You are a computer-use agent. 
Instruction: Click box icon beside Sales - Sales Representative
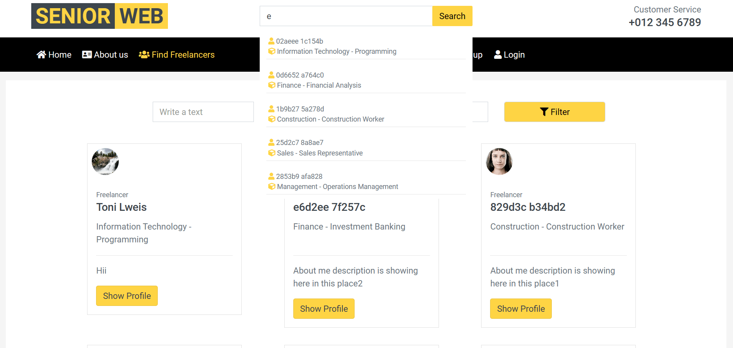coord(272,153)
